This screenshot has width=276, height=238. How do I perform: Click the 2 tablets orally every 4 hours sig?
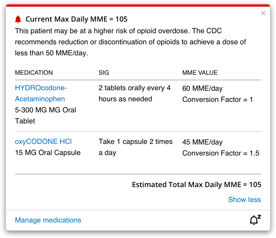coord(134,93)
